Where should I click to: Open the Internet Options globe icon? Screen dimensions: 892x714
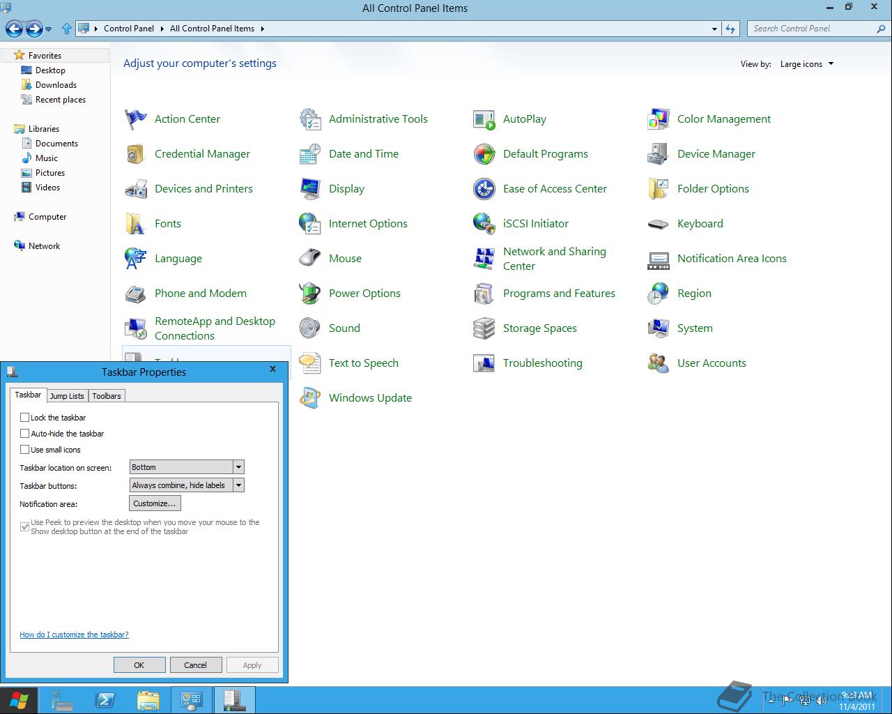click(309, 224)
